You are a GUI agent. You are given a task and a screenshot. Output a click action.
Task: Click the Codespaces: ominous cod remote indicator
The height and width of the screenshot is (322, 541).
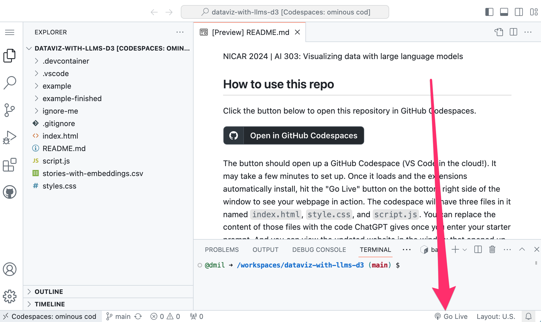click(51, 316)
